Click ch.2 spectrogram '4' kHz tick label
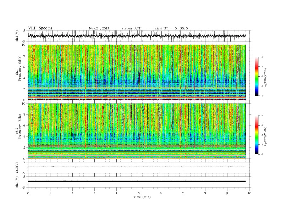281x217 pixels. [x=25, y=137]
